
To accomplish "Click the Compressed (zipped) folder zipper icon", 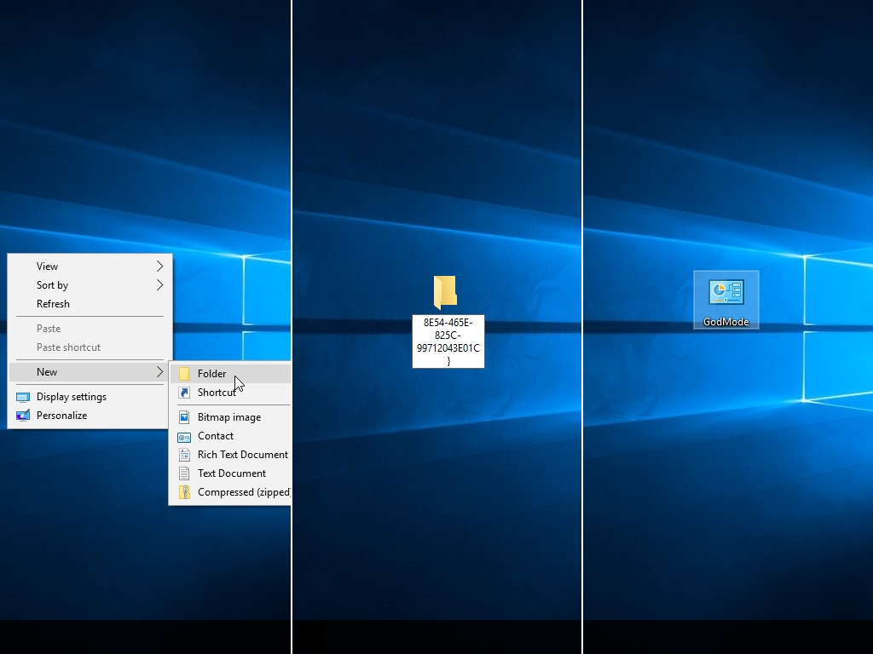I will 184,491.
